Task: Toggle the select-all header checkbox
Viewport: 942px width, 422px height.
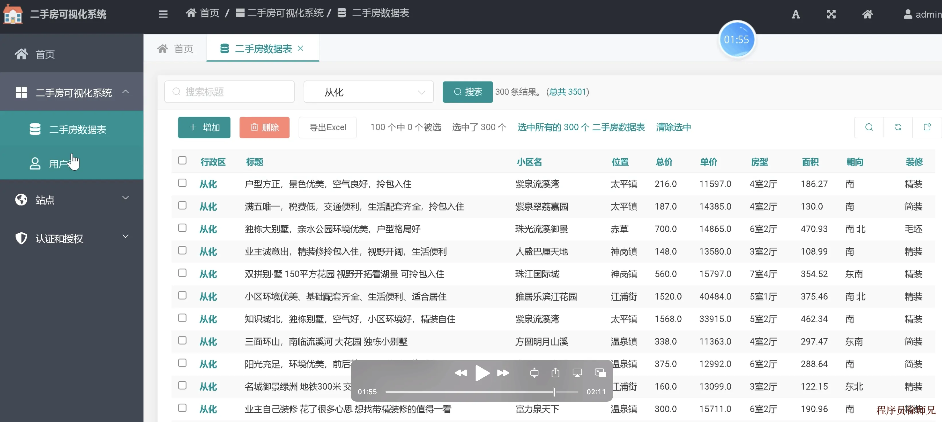Action: (x=182, y=161)
